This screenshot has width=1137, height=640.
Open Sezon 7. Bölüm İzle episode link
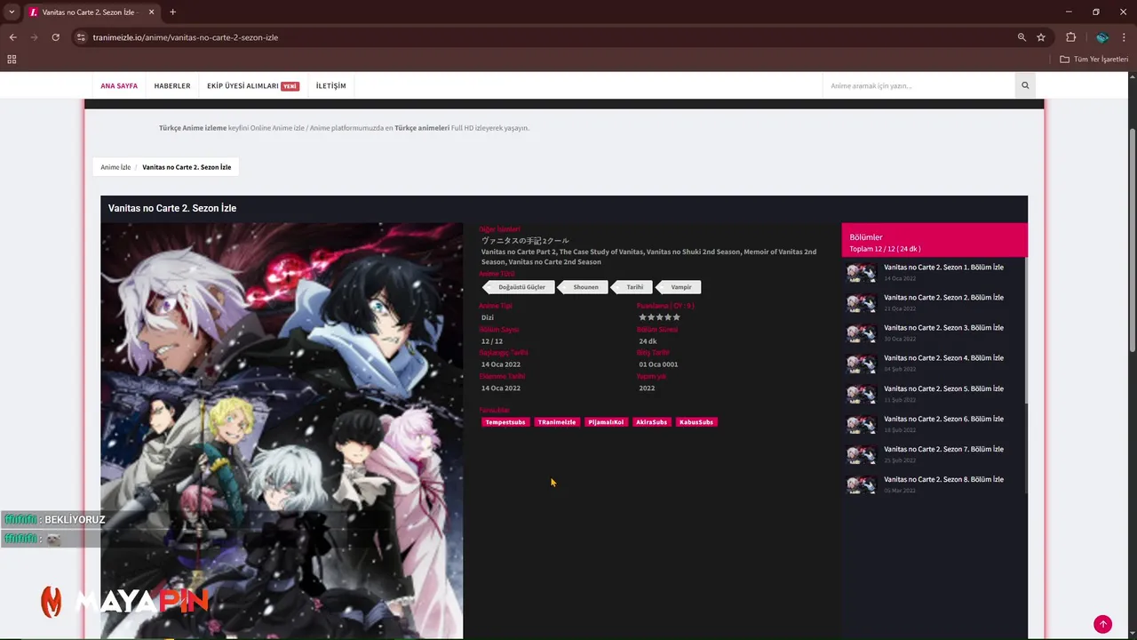tap(943, 449)
